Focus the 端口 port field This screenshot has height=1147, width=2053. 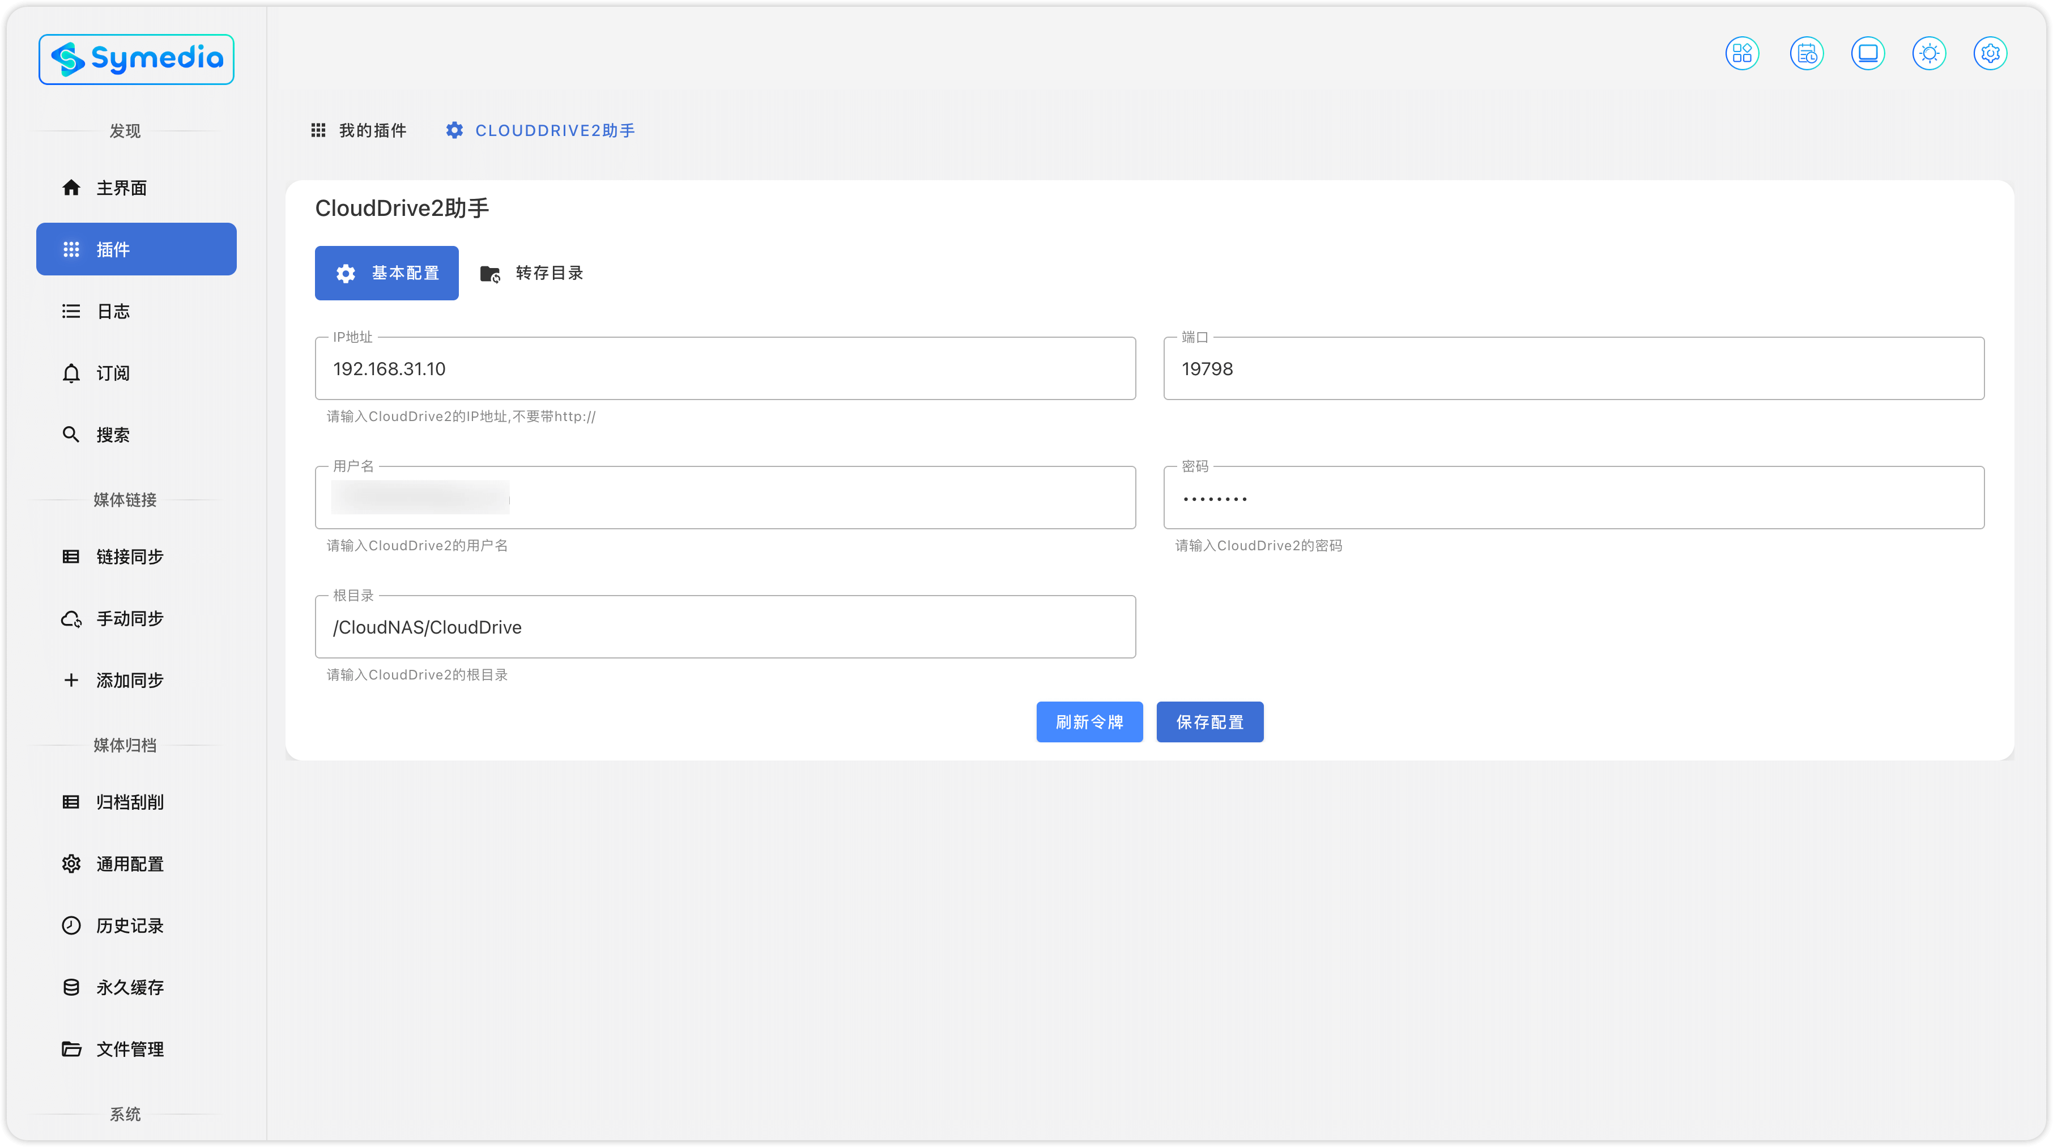click(x=1573, y=369)
